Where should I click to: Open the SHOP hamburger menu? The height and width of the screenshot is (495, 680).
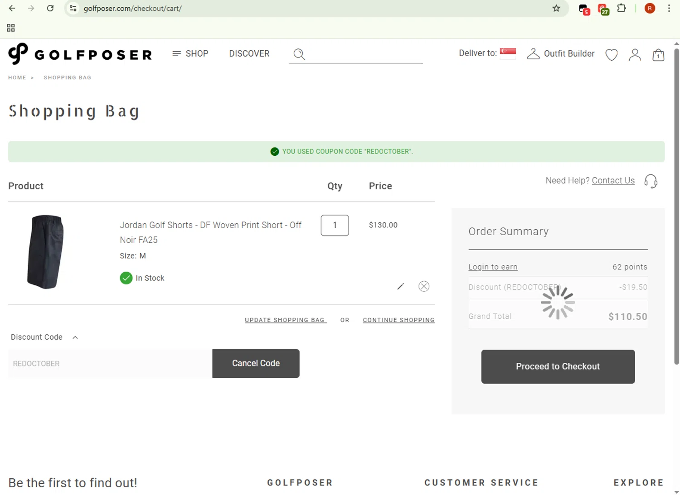click(x=190, y=53)
